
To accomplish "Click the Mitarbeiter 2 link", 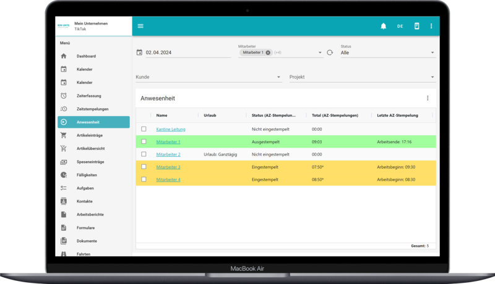I will [x=168, y=154].
